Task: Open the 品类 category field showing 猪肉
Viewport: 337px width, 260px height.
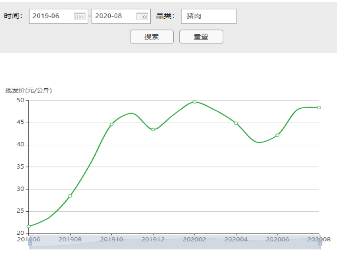Action: tap(208, 16)
